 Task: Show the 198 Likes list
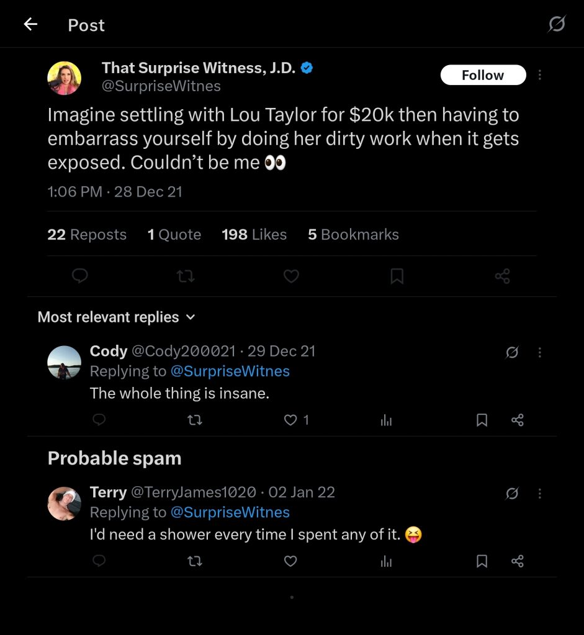(x=254, y=235)
